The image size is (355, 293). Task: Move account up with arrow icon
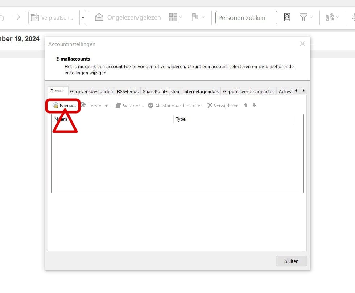(245, 105)
